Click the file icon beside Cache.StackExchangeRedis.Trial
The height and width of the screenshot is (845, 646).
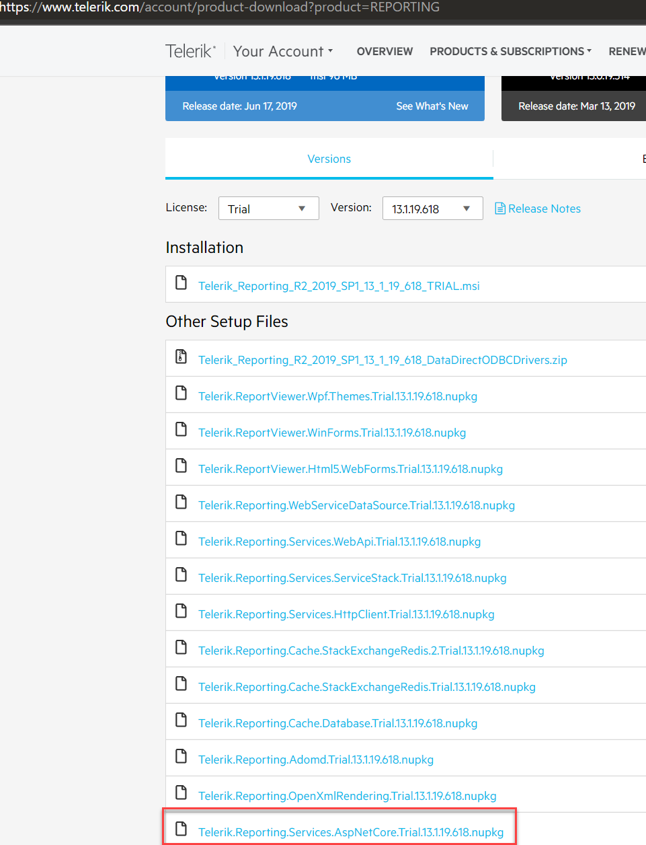pos(181,684)
